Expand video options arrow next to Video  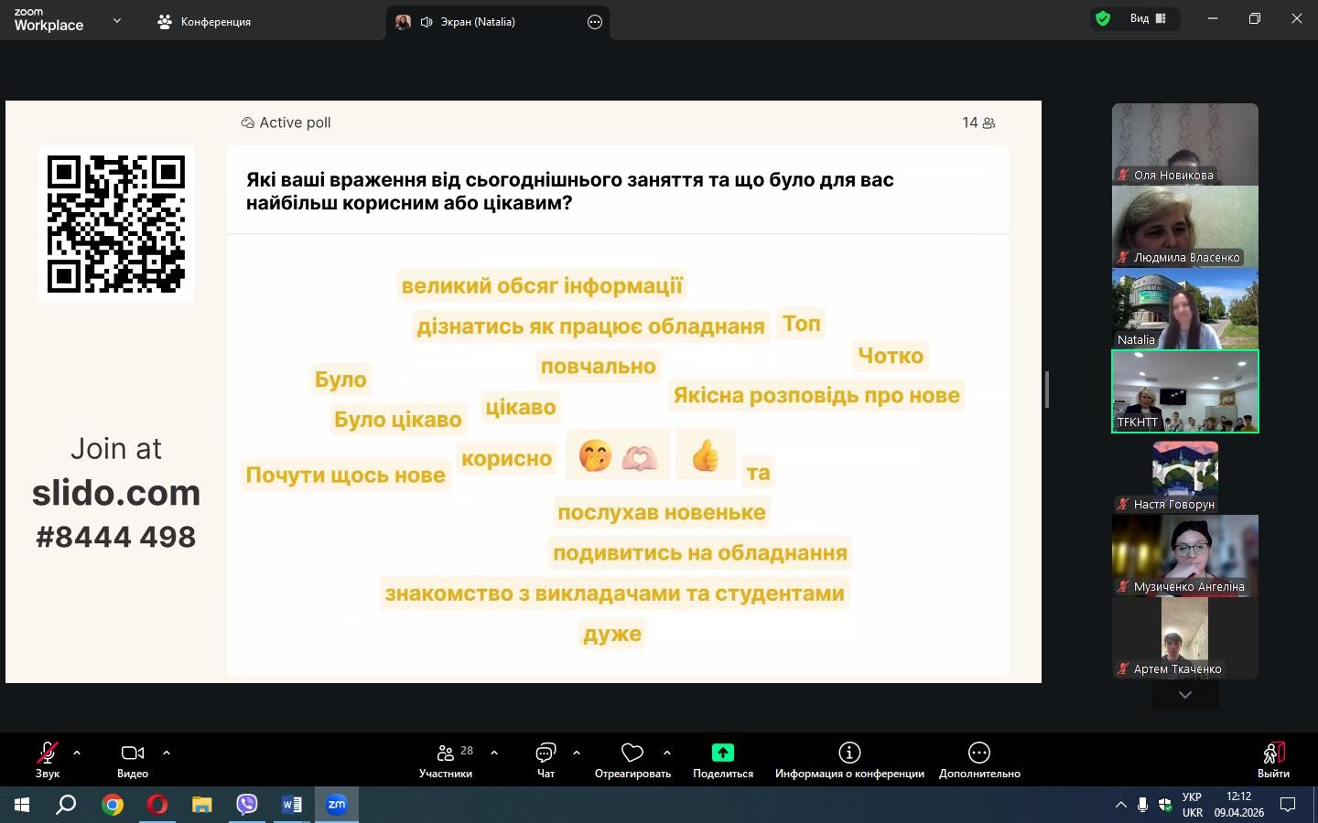coord(167,753)
